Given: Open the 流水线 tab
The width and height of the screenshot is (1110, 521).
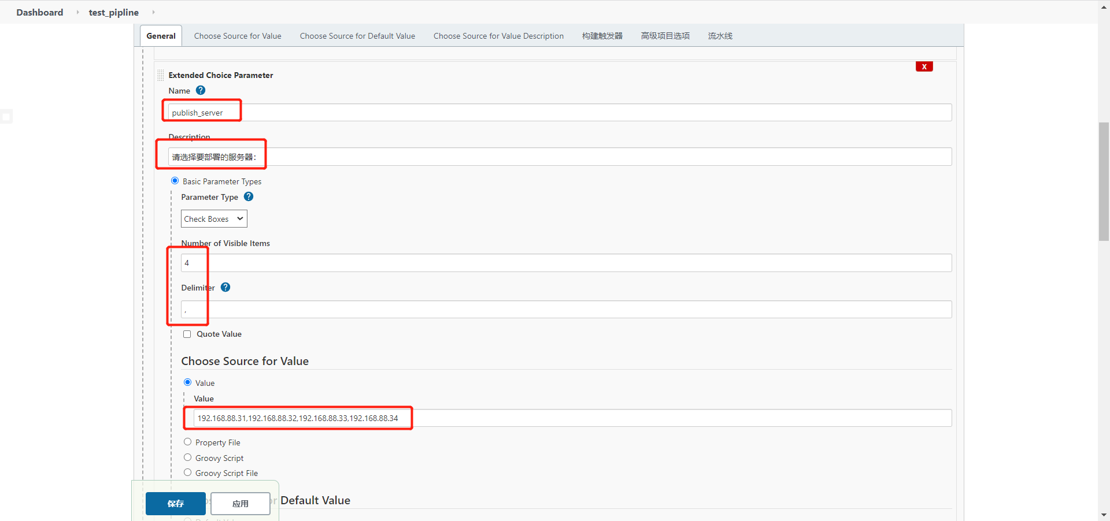Looking at the screenshot, I should (720, 36).
